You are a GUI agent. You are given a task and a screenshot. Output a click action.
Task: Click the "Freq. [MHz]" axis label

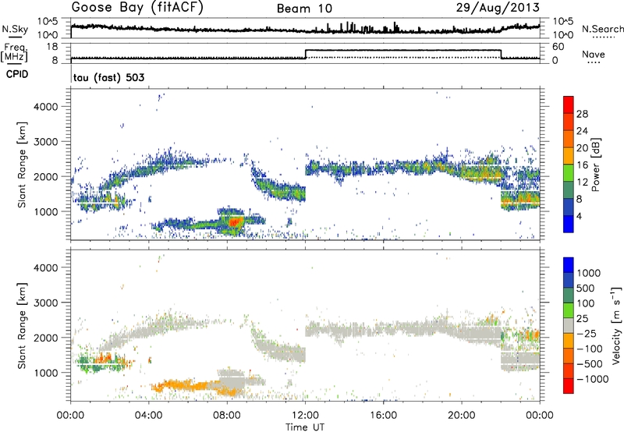[14, 52]
